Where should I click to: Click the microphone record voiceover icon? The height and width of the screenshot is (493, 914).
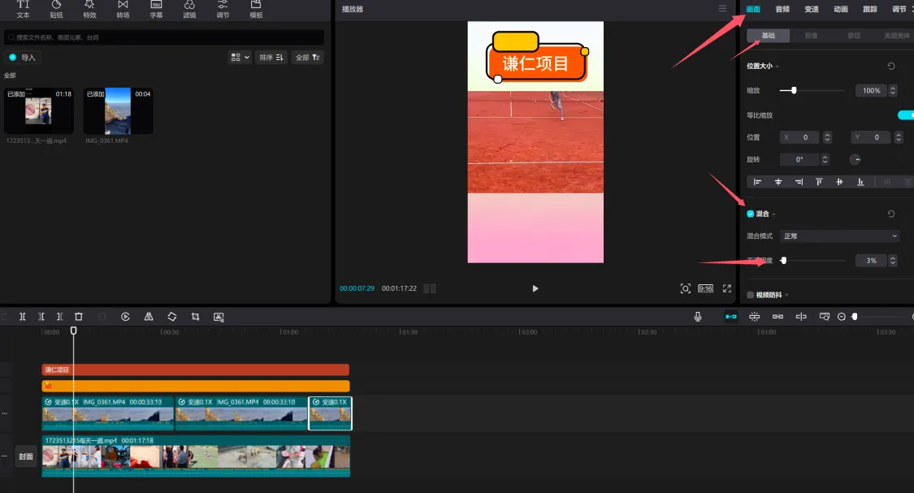pos(698,317)
